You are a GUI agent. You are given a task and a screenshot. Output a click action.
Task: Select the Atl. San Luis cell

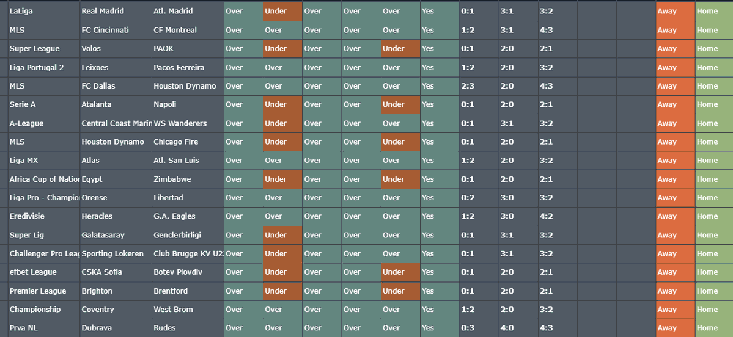coord(188,160)
